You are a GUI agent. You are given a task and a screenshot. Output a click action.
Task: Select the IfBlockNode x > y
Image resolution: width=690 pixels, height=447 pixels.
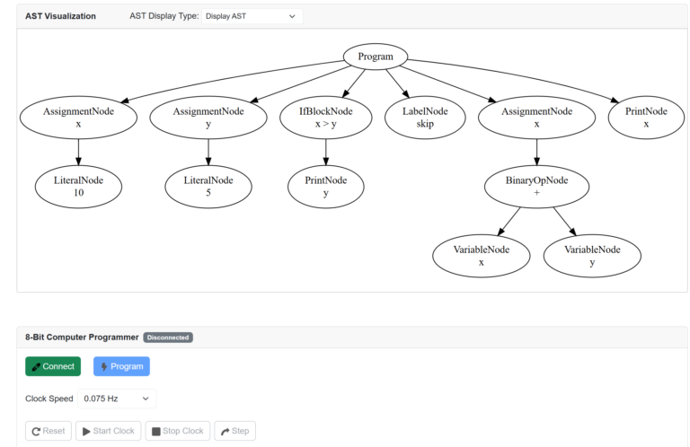(325, 118)
